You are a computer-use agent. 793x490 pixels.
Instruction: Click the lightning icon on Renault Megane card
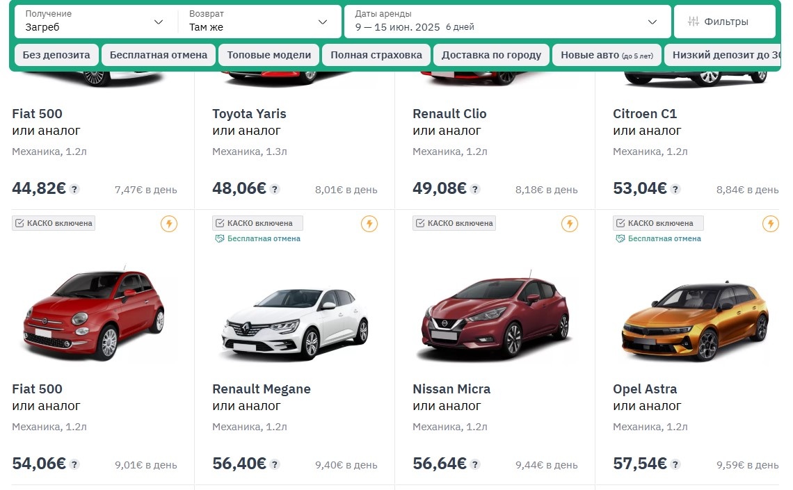[x=369, y=224]
